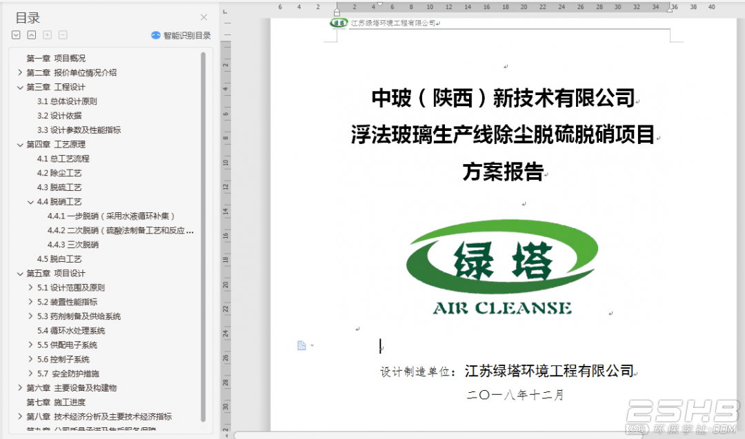This screenshot has height=439, width=745.
Task: Go to 5.4 循环水处理系统
Action: point(71,331)
